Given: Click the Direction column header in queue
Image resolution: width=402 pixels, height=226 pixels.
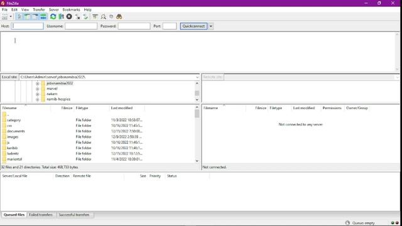Looking at the screenshot, I should 62,176.
